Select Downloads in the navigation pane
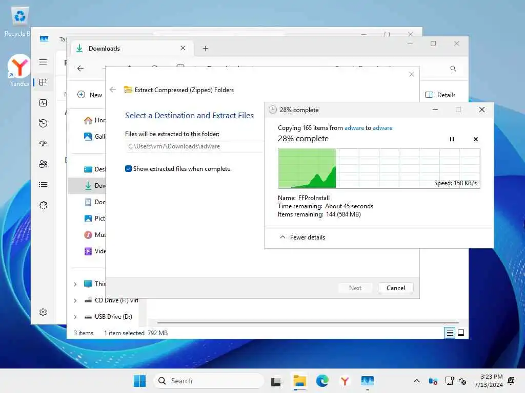The width and height of the screenshot is (525, 393). 87,186
